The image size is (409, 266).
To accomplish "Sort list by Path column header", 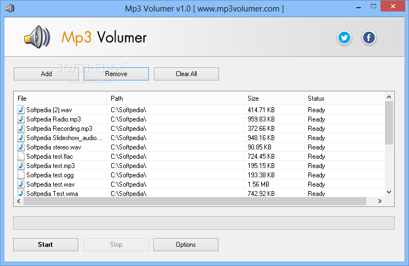I will (176, 99).
